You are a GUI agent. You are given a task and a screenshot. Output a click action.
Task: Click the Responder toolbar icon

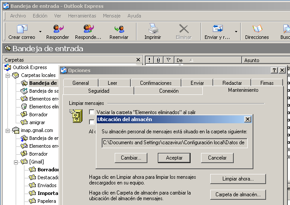click(x=58, y=29)
